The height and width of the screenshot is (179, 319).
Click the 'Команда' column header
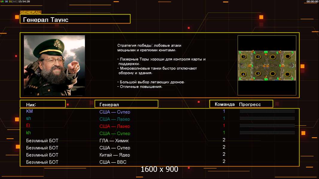[225, 104]
